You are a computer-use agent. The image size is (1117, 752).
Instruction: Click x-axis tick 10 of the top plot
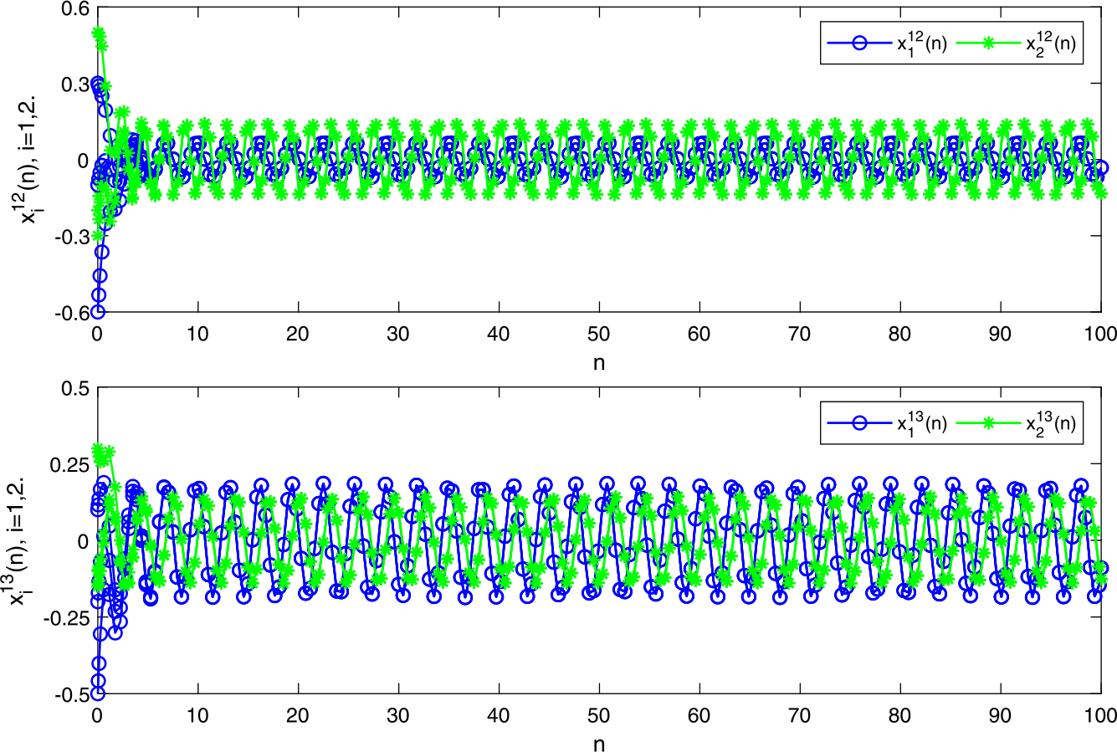[197, 334]
